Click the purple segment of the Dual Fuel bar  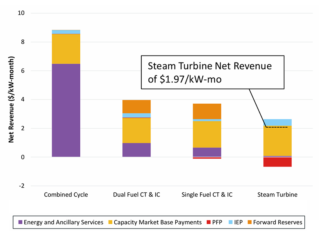tap(136, 150)
